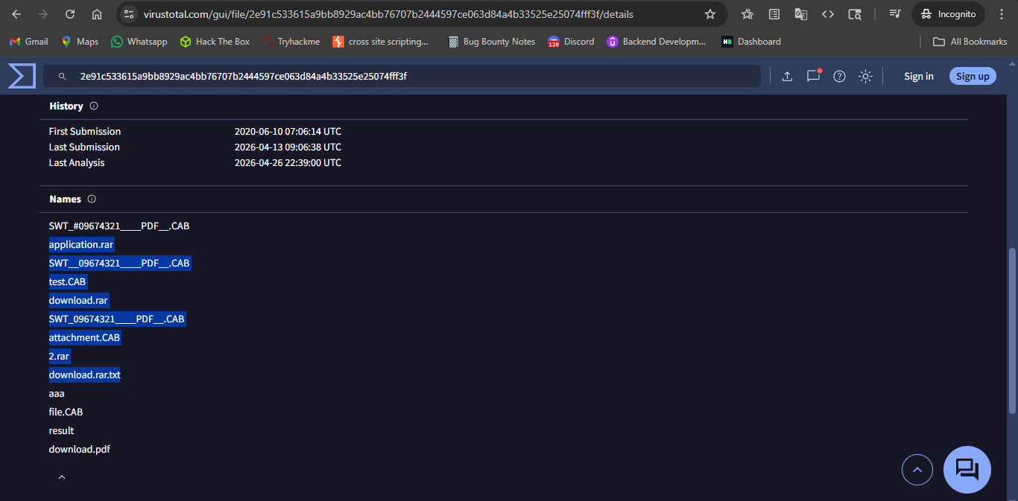Click the VirusTotal logo icon
The height and width of the screenshot is (501, 1018).
(x=22, y=76)
